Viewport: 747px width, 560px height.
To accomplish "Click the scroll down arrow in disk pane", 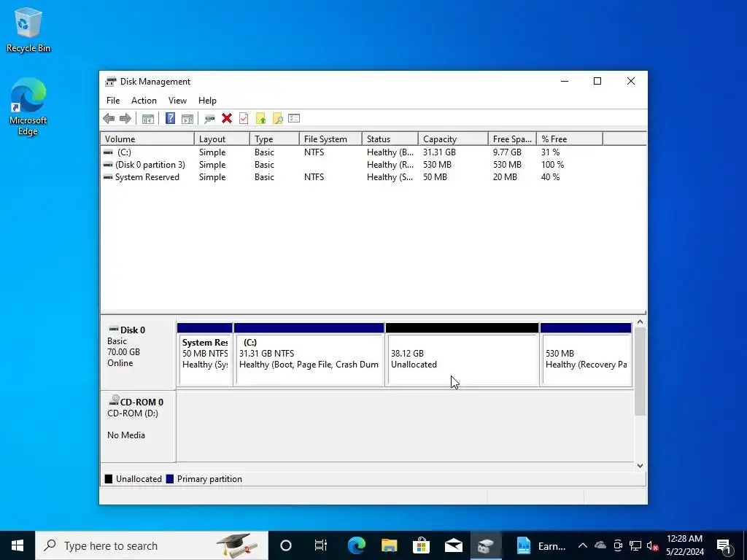I will [x=640, y=466].
